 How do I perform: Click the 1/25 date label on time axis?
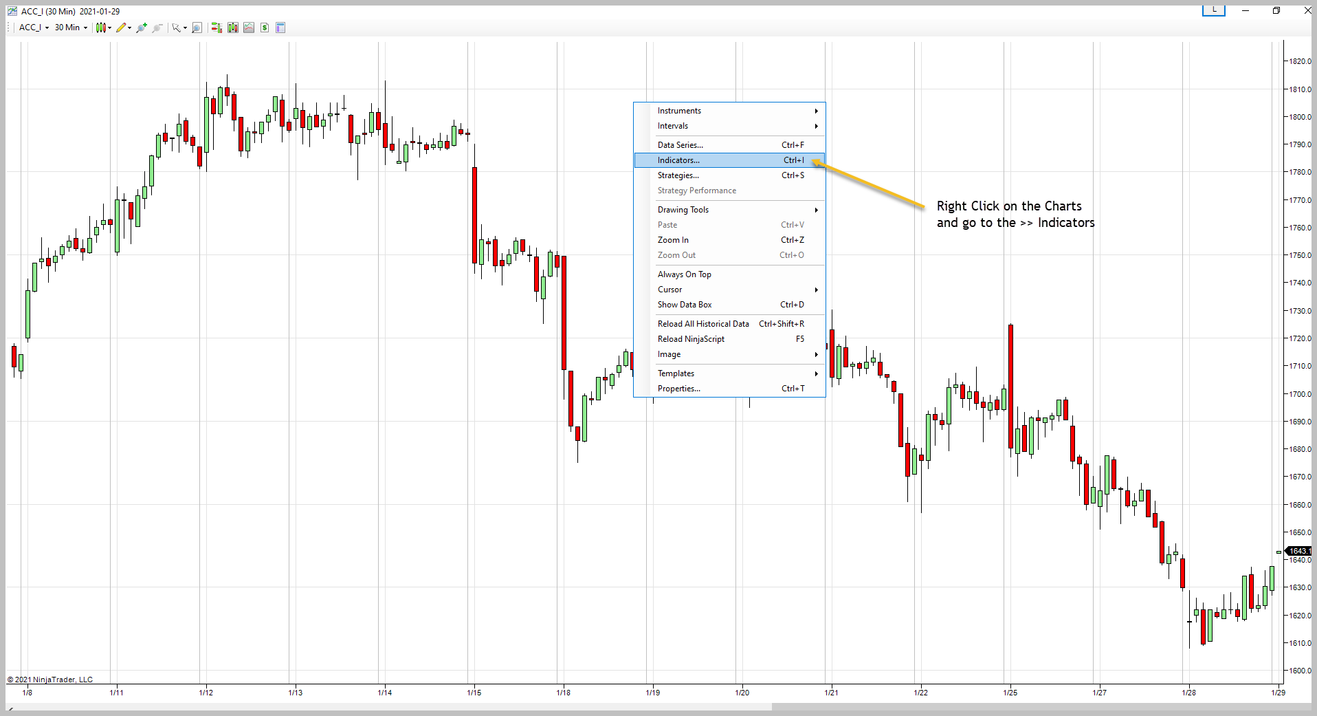[1010, 693]
